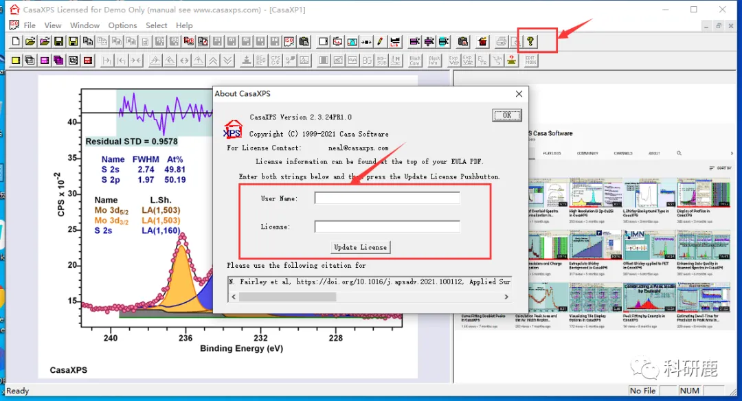This screenshot has height=401, width=742.
Task: Click the red basket toolbar icon
Action: (482, 42)
